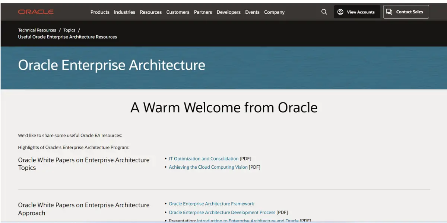Image resolution: width=447 pixels, height=223 pixels.
Task: Click We'd like to share resources sentence
Action: [x=70, y=135]
